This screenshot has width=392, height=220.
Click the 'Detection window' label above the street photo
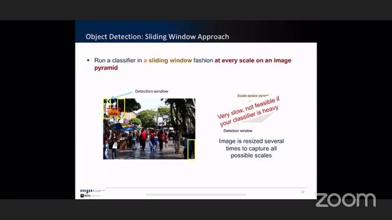[151, 91]
